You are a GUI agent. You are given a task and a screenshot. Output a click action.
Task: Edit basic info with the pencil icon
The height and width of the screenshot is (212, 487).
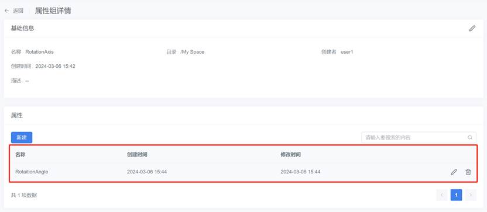(x=472, y=29)
